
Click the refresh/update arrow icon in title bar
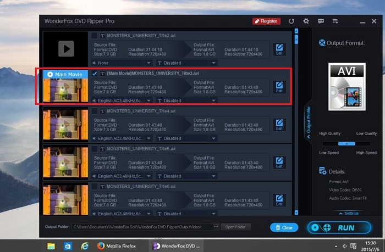(x=291, y=21)
